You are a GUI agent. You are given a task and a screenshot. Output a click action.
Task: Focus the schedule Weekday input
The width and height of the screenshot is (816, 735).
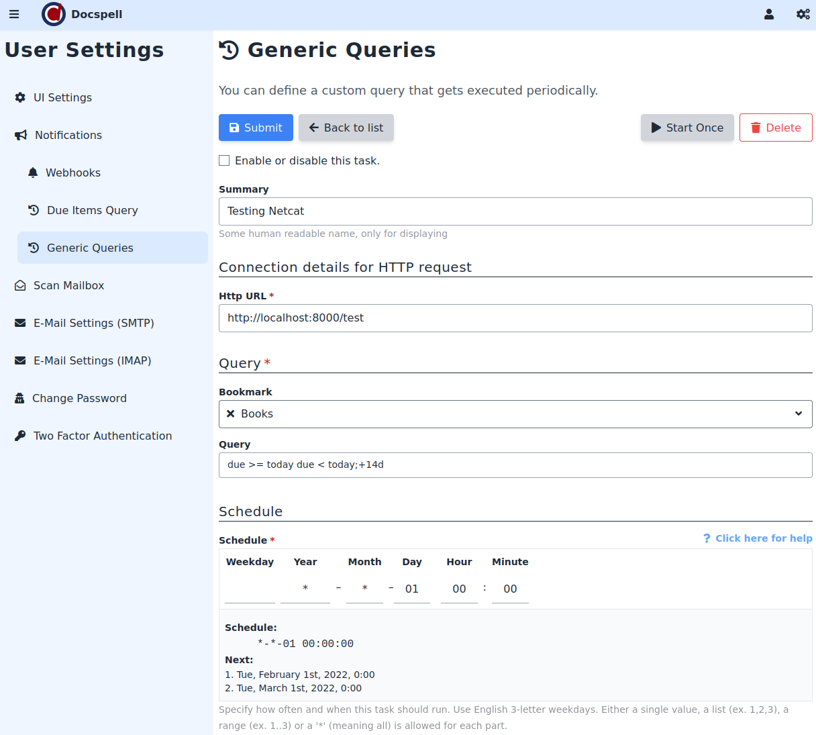[x=250, y=589]
